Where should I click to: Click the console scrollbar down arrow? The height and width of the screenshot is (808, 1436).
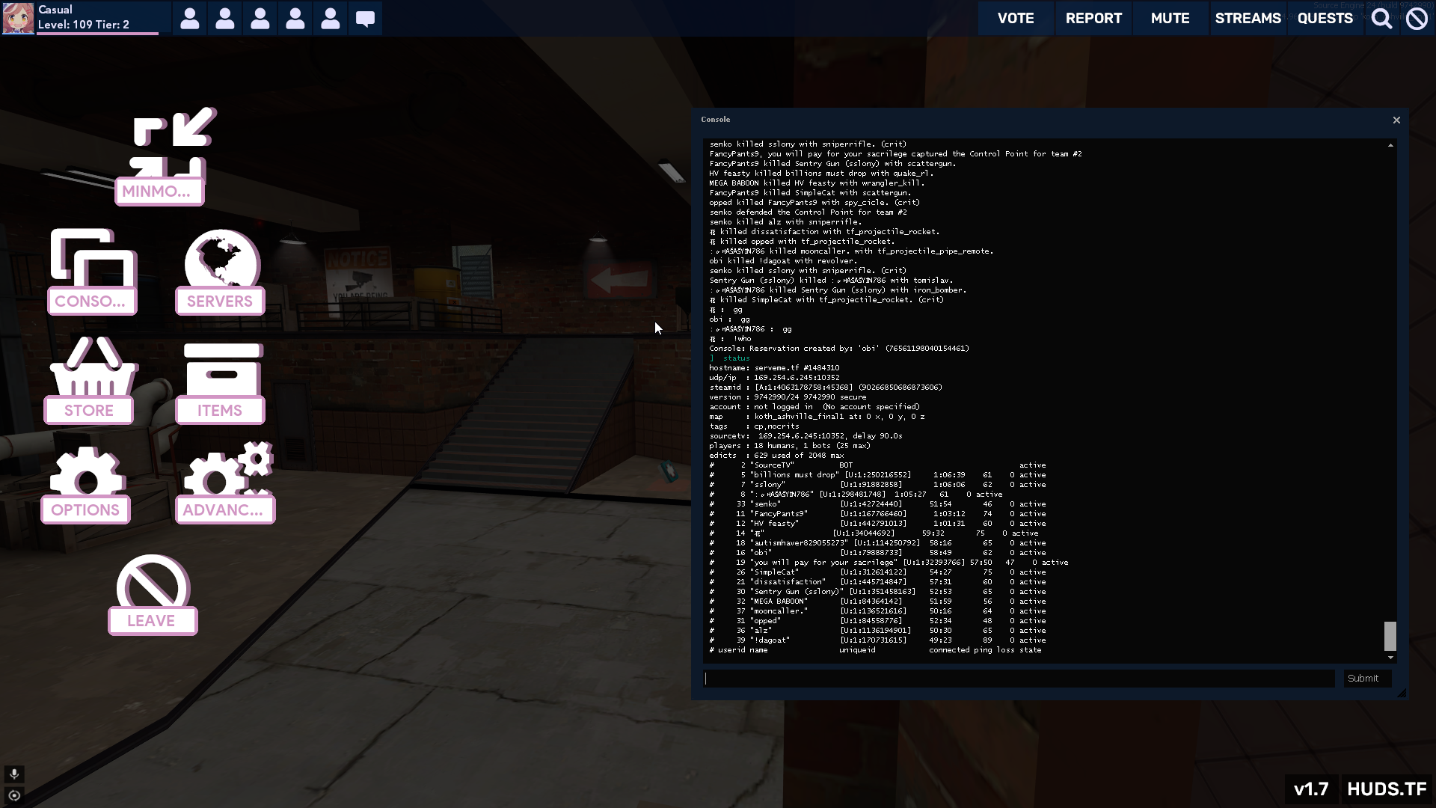pyautogui.click(x=1390, y=658)
